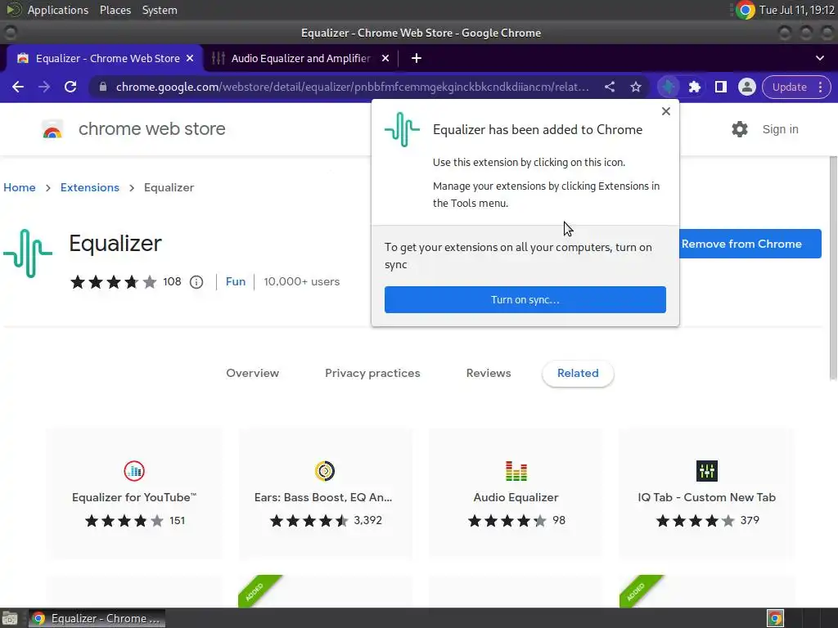Open the Extensions puzzle piece menu
The height and width of the screenshot is (628, 838).
[694, 87]
